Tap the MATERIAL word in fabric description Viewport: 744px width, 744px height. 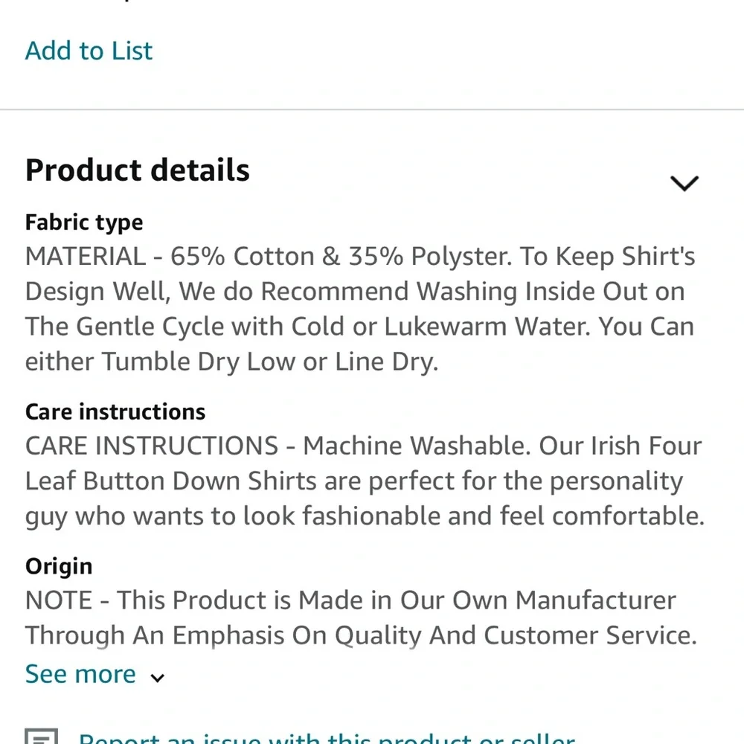[86, 257]
